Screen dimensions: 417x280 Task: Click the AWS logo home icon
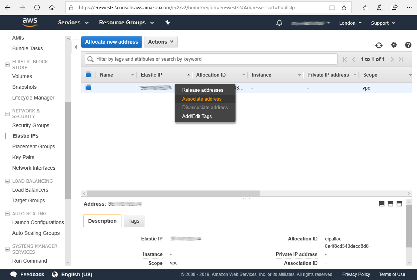point(30,23)
